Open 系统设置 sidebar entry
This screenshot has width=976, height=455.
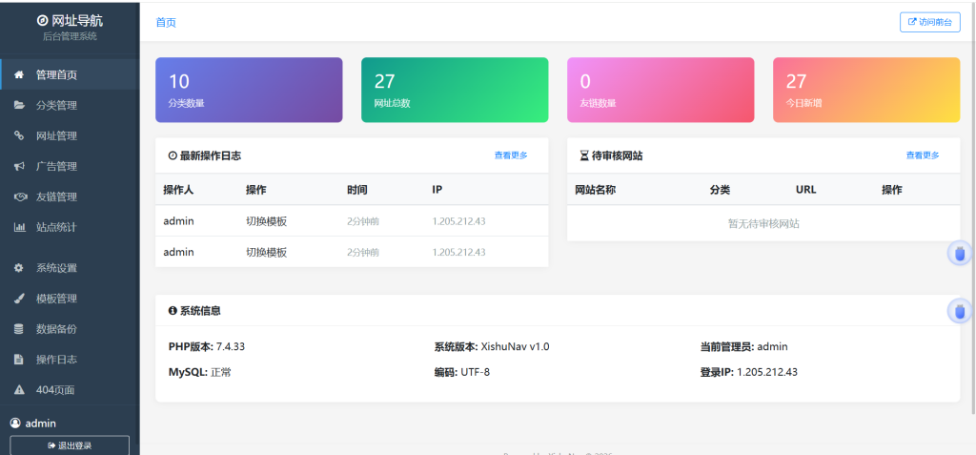click(70, 268)
